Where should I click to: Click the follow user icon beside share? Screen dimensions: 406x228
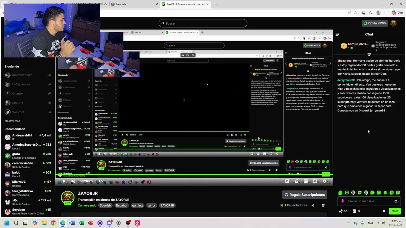tap(323, 205)
